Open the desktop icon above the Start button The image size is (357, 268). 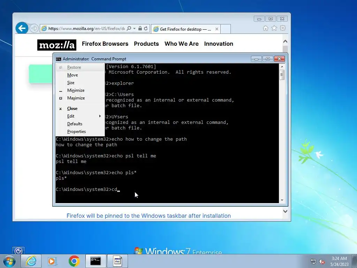click(x=18, y=251)
